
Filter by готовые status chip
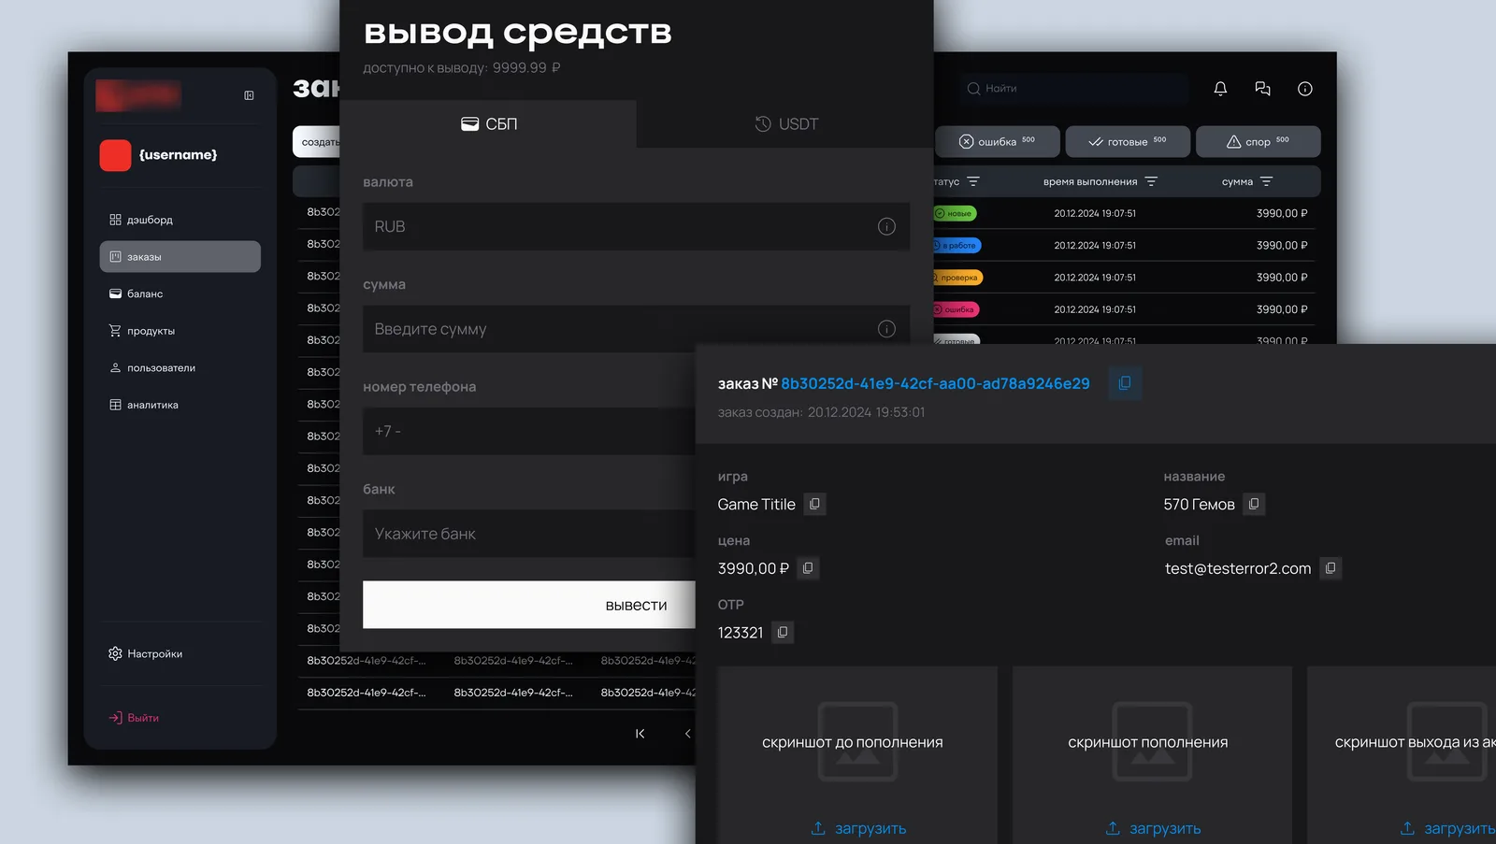click(x=1128, y=141)
